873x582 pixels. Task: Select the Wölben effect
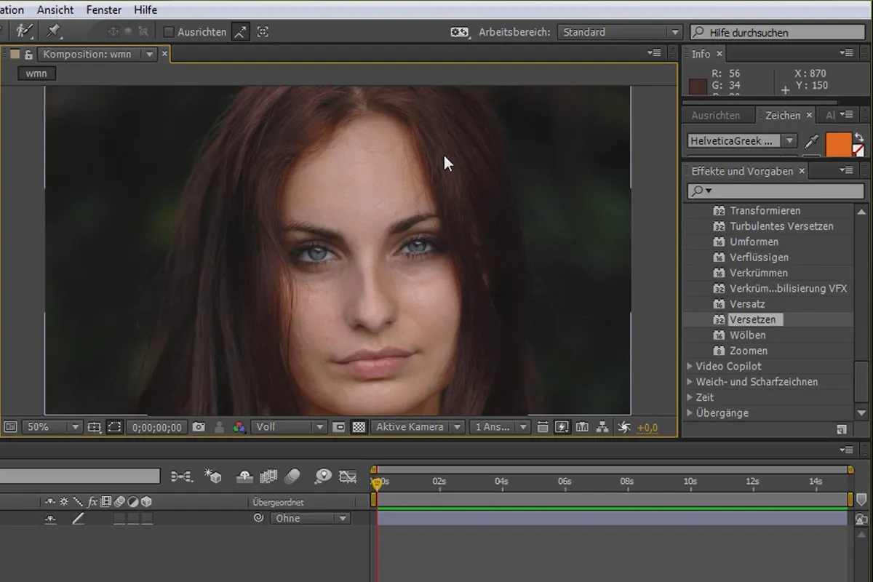[748, 335]
